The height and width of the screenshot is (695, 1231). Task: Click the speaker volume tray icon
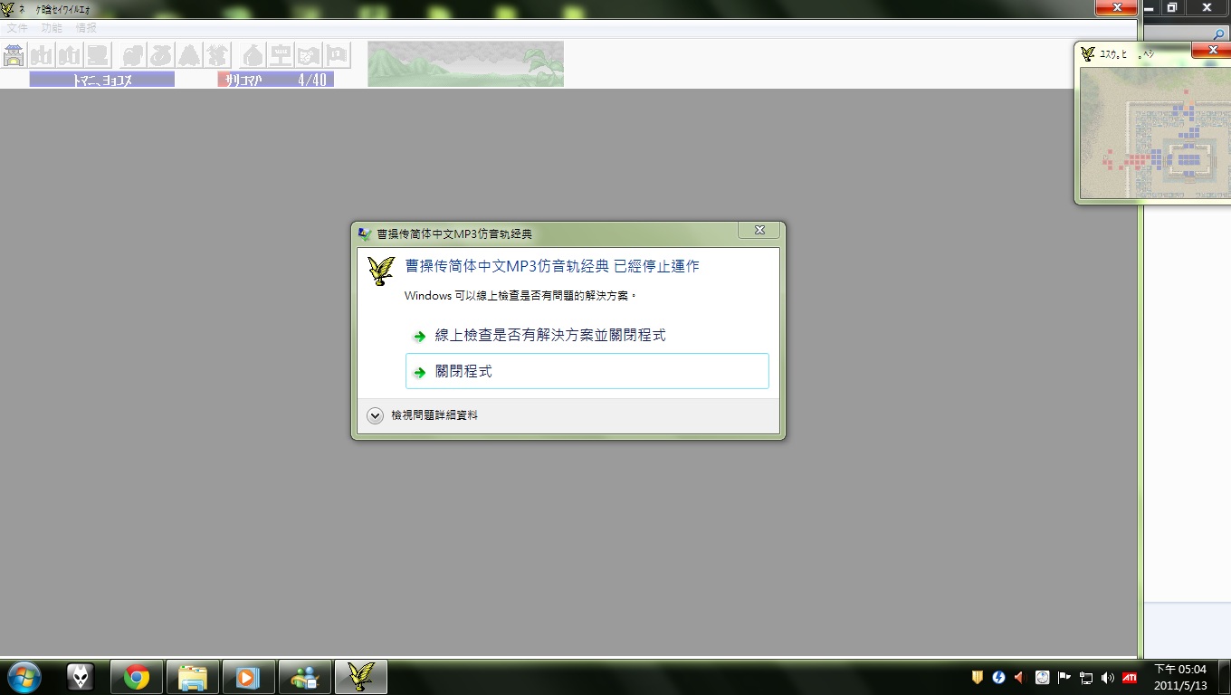(x=1108, y=677)
